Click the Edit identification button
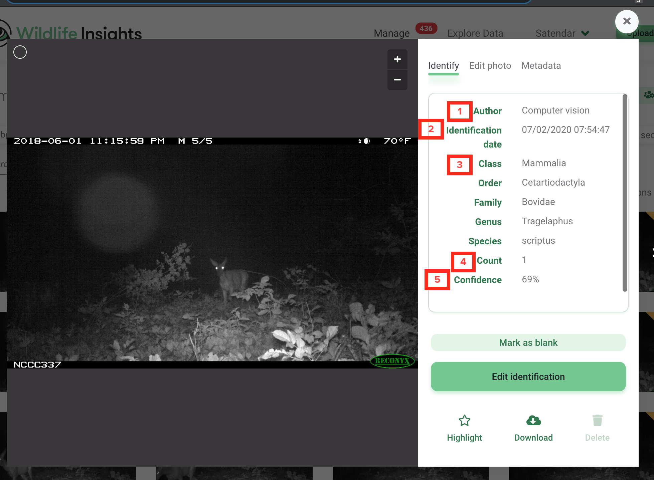 pos(528,377)
